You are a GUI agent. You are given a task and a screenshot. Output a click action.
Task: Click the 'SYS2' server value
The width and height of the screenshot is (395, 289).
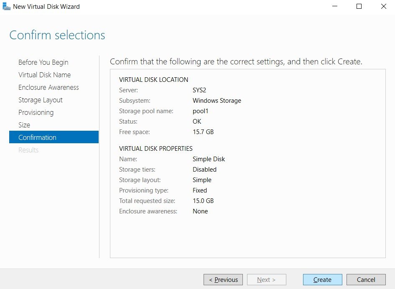coord(199,90)
